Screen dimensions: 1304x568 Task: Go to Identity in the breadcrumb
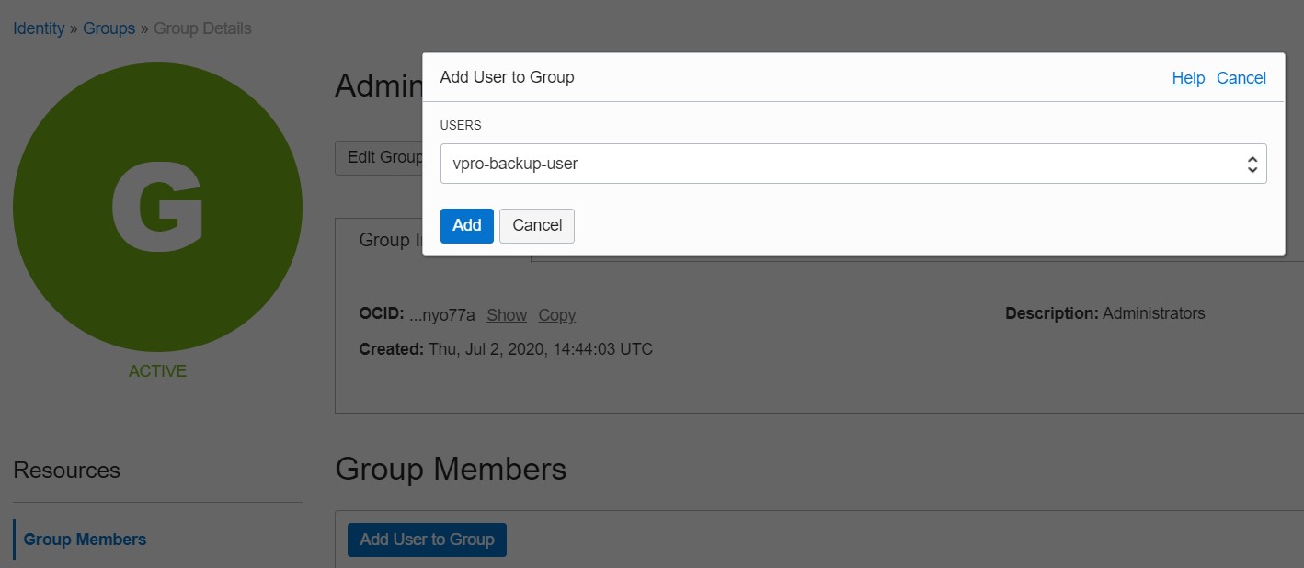[x=39, y=28]
